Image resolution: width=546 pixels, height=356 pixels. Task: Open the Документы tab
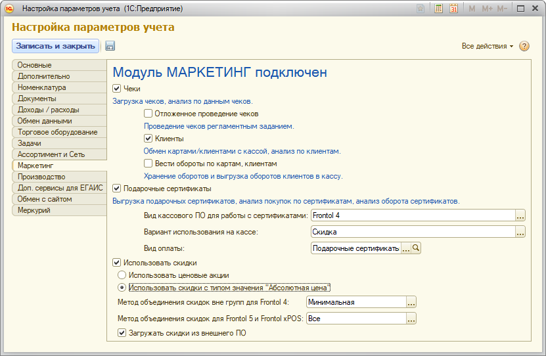click(59, 99)
